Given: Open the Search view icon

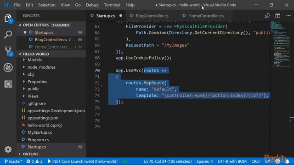Looking at the screenshot, I should click(x=8, y=35).
